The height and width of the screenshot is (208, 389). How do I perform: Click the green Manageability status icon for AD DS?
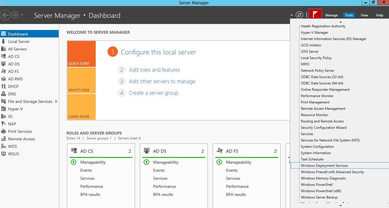147,162
